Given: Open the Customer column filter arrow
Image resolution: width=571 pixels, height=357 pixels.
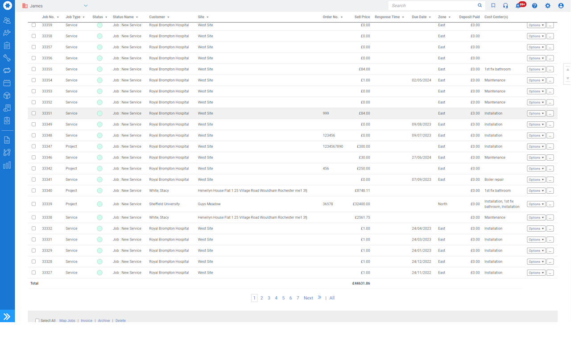Looking at the screenshot, I should 168,17.
